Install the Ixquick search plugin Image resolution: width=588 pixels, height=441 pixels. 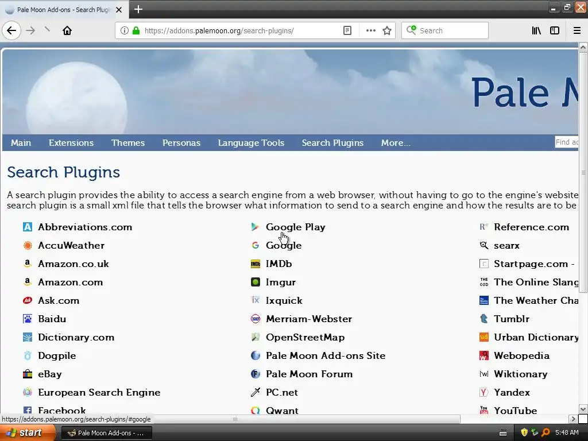point(284,300)
